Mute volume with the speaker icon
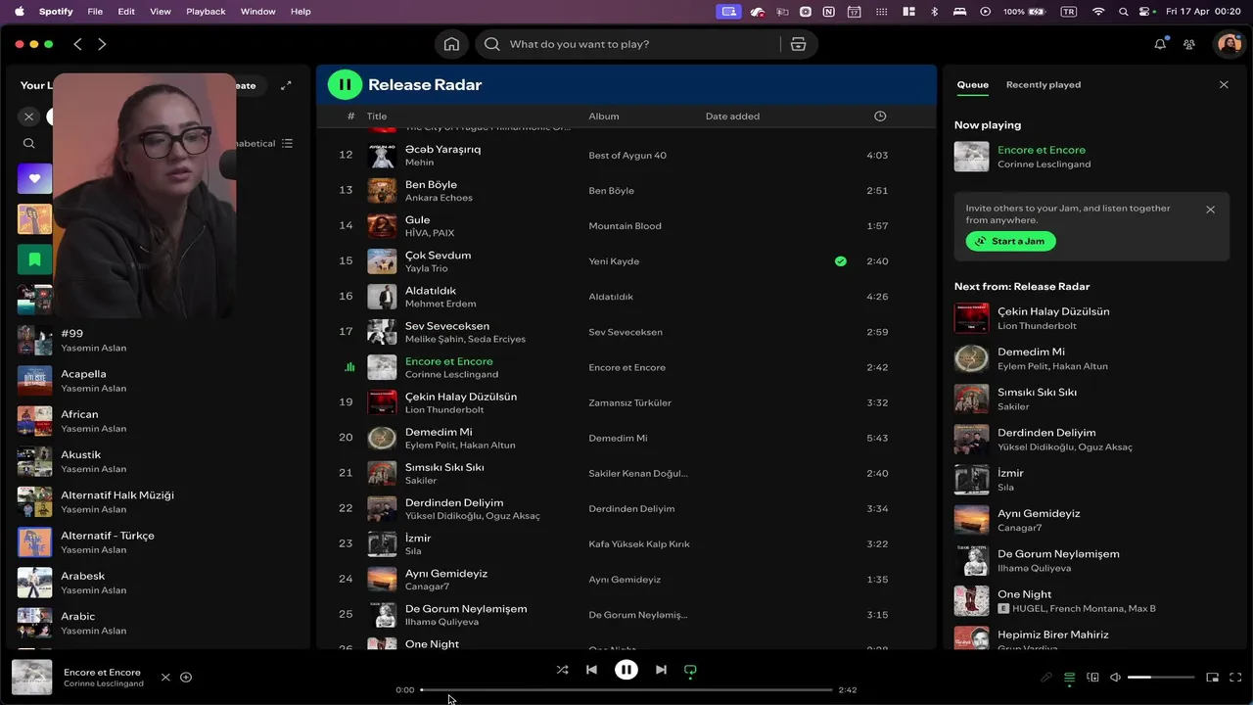The image size is (1253, 705). tap(1115, 678)
